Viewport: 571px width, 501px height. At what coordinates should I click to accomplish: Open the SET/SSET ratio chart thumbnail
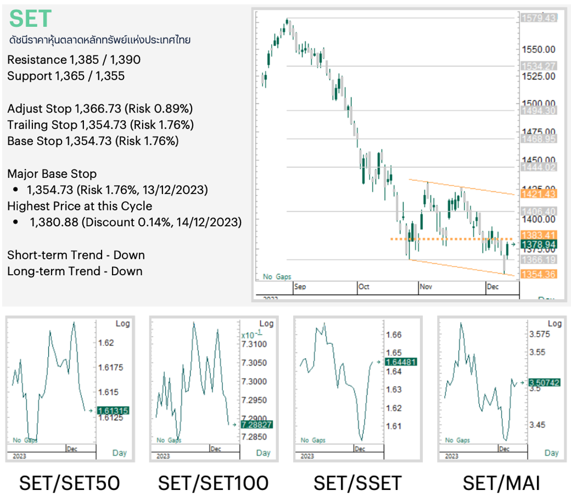pos(357,389)
